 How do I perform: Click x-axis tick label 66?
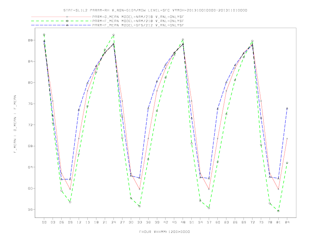click(x=235, y=222)
